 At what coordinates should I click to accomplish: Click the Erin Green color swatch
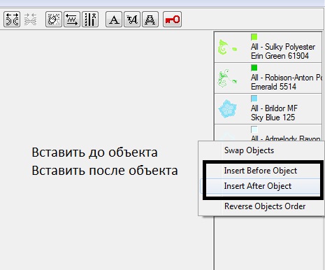click(x=254, y=37)
